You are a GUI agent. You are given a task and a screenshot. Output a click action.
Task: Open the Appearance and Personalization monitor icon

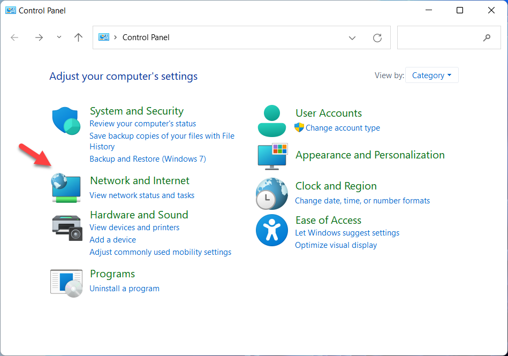[x=273, y=156]
